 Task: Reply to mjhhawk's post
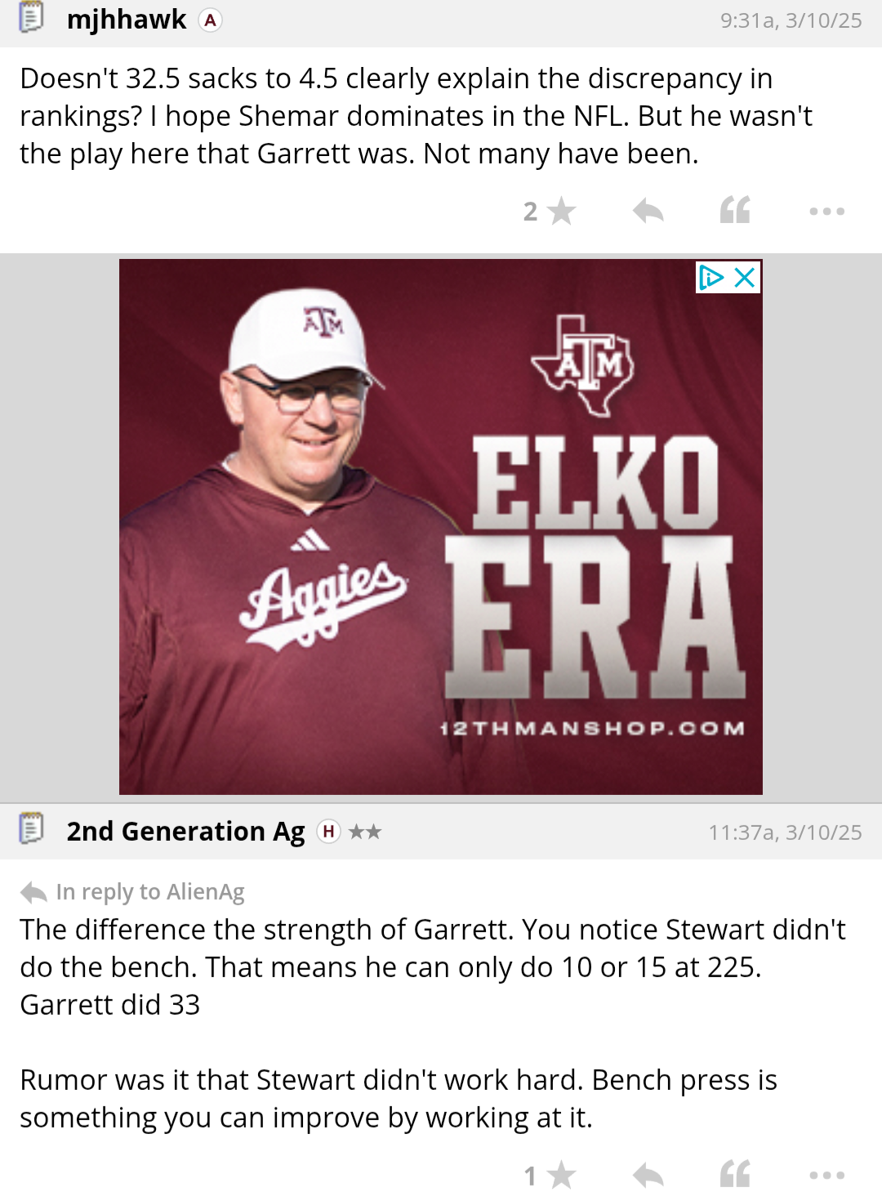[x=648, y=212]
